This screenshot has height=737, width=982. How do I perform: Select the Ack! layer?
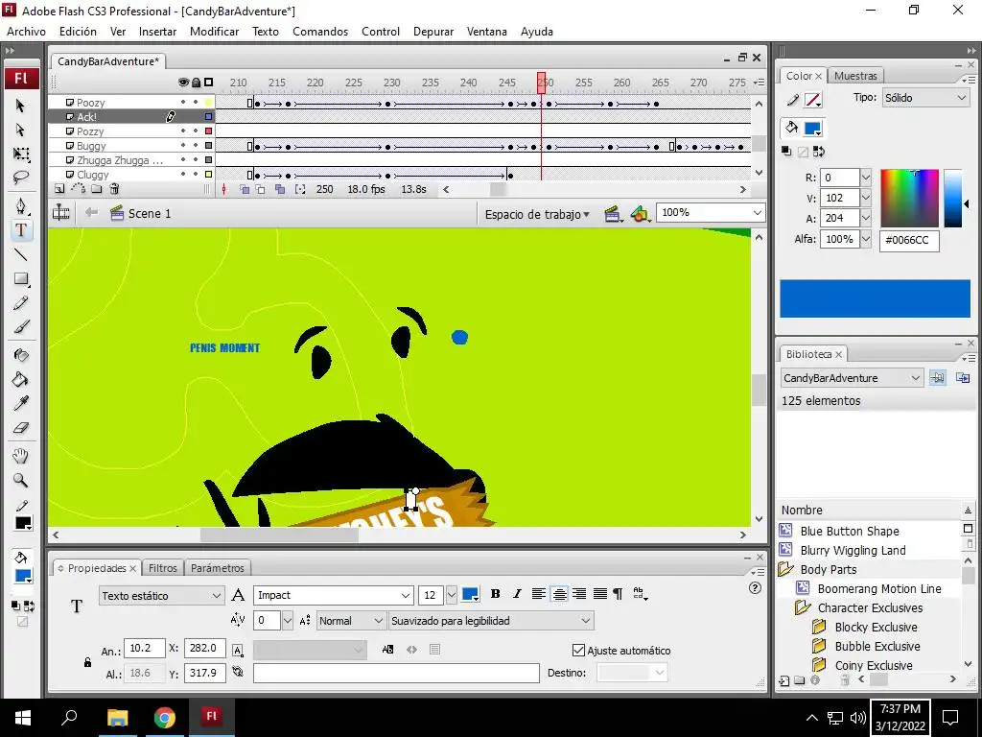pos(131,116)
